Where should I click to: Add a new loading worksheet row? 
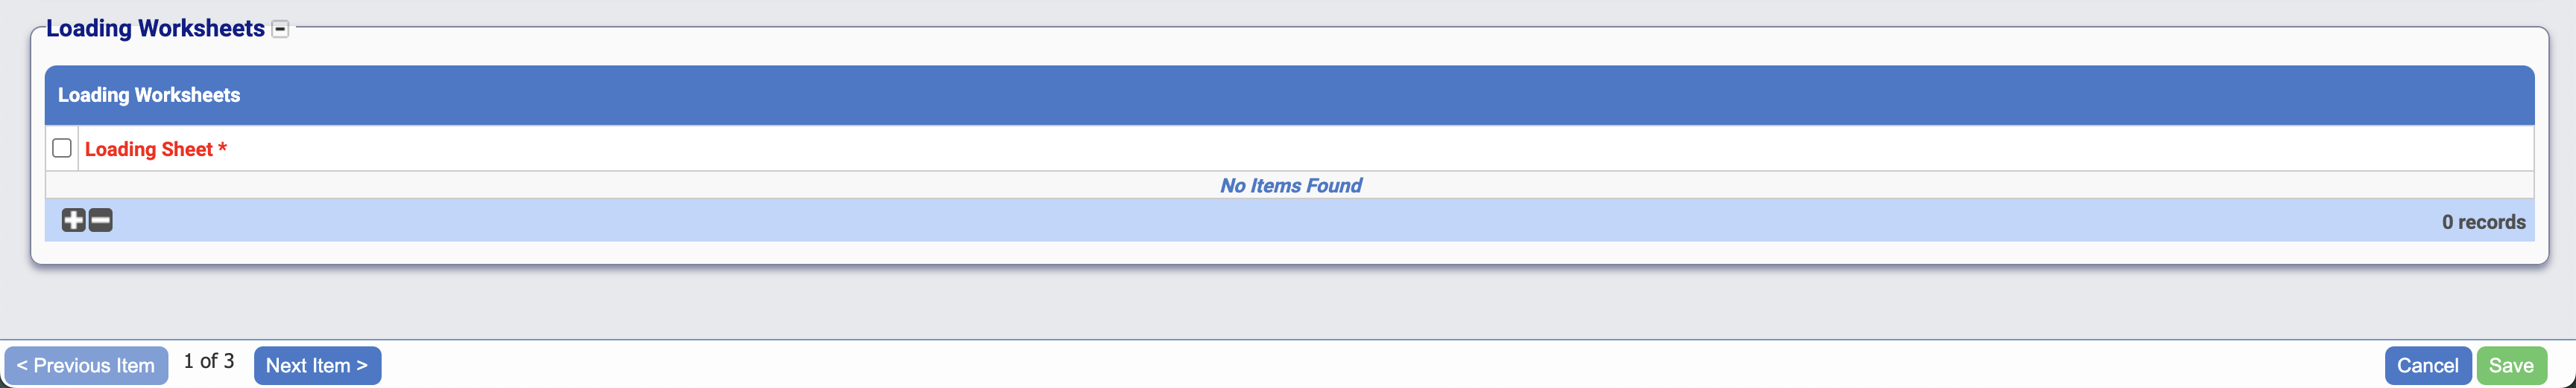tap(73, 221)
